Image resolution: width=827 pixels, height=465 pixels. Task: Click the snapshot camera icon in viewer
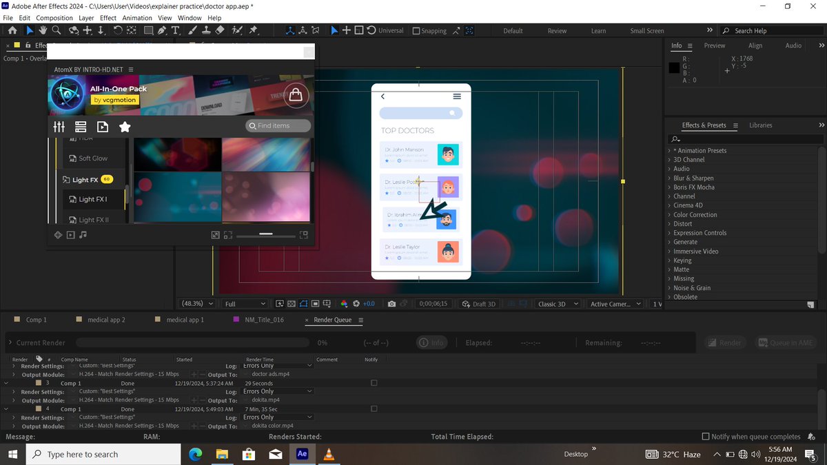(391, 304)
